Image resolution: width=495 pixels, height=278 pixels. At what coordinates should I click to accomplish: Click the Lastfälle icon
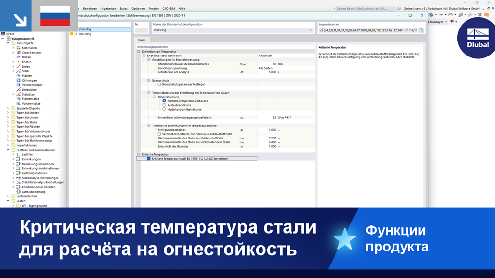coord(19,155)
